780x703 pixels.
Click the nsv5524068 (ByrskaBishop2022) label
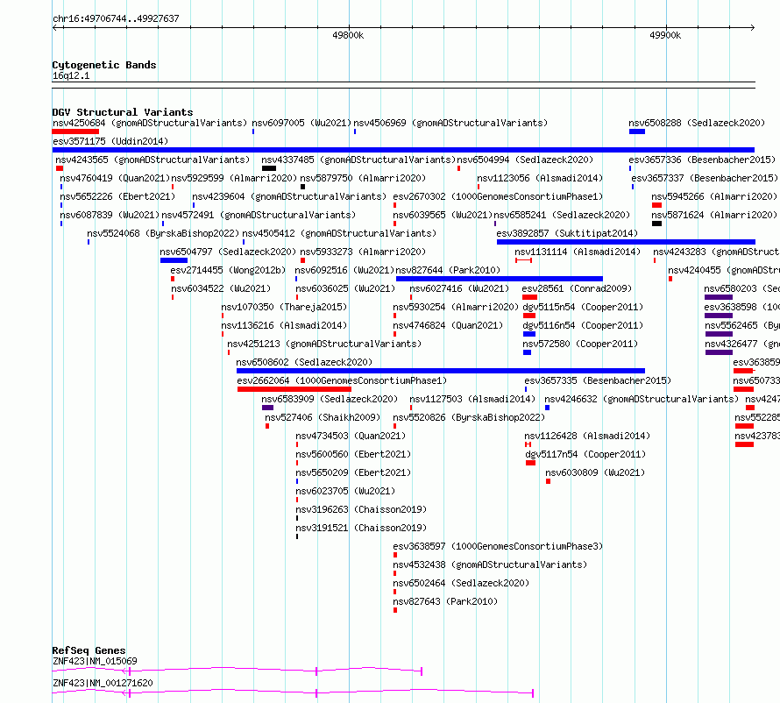(163, 233)
